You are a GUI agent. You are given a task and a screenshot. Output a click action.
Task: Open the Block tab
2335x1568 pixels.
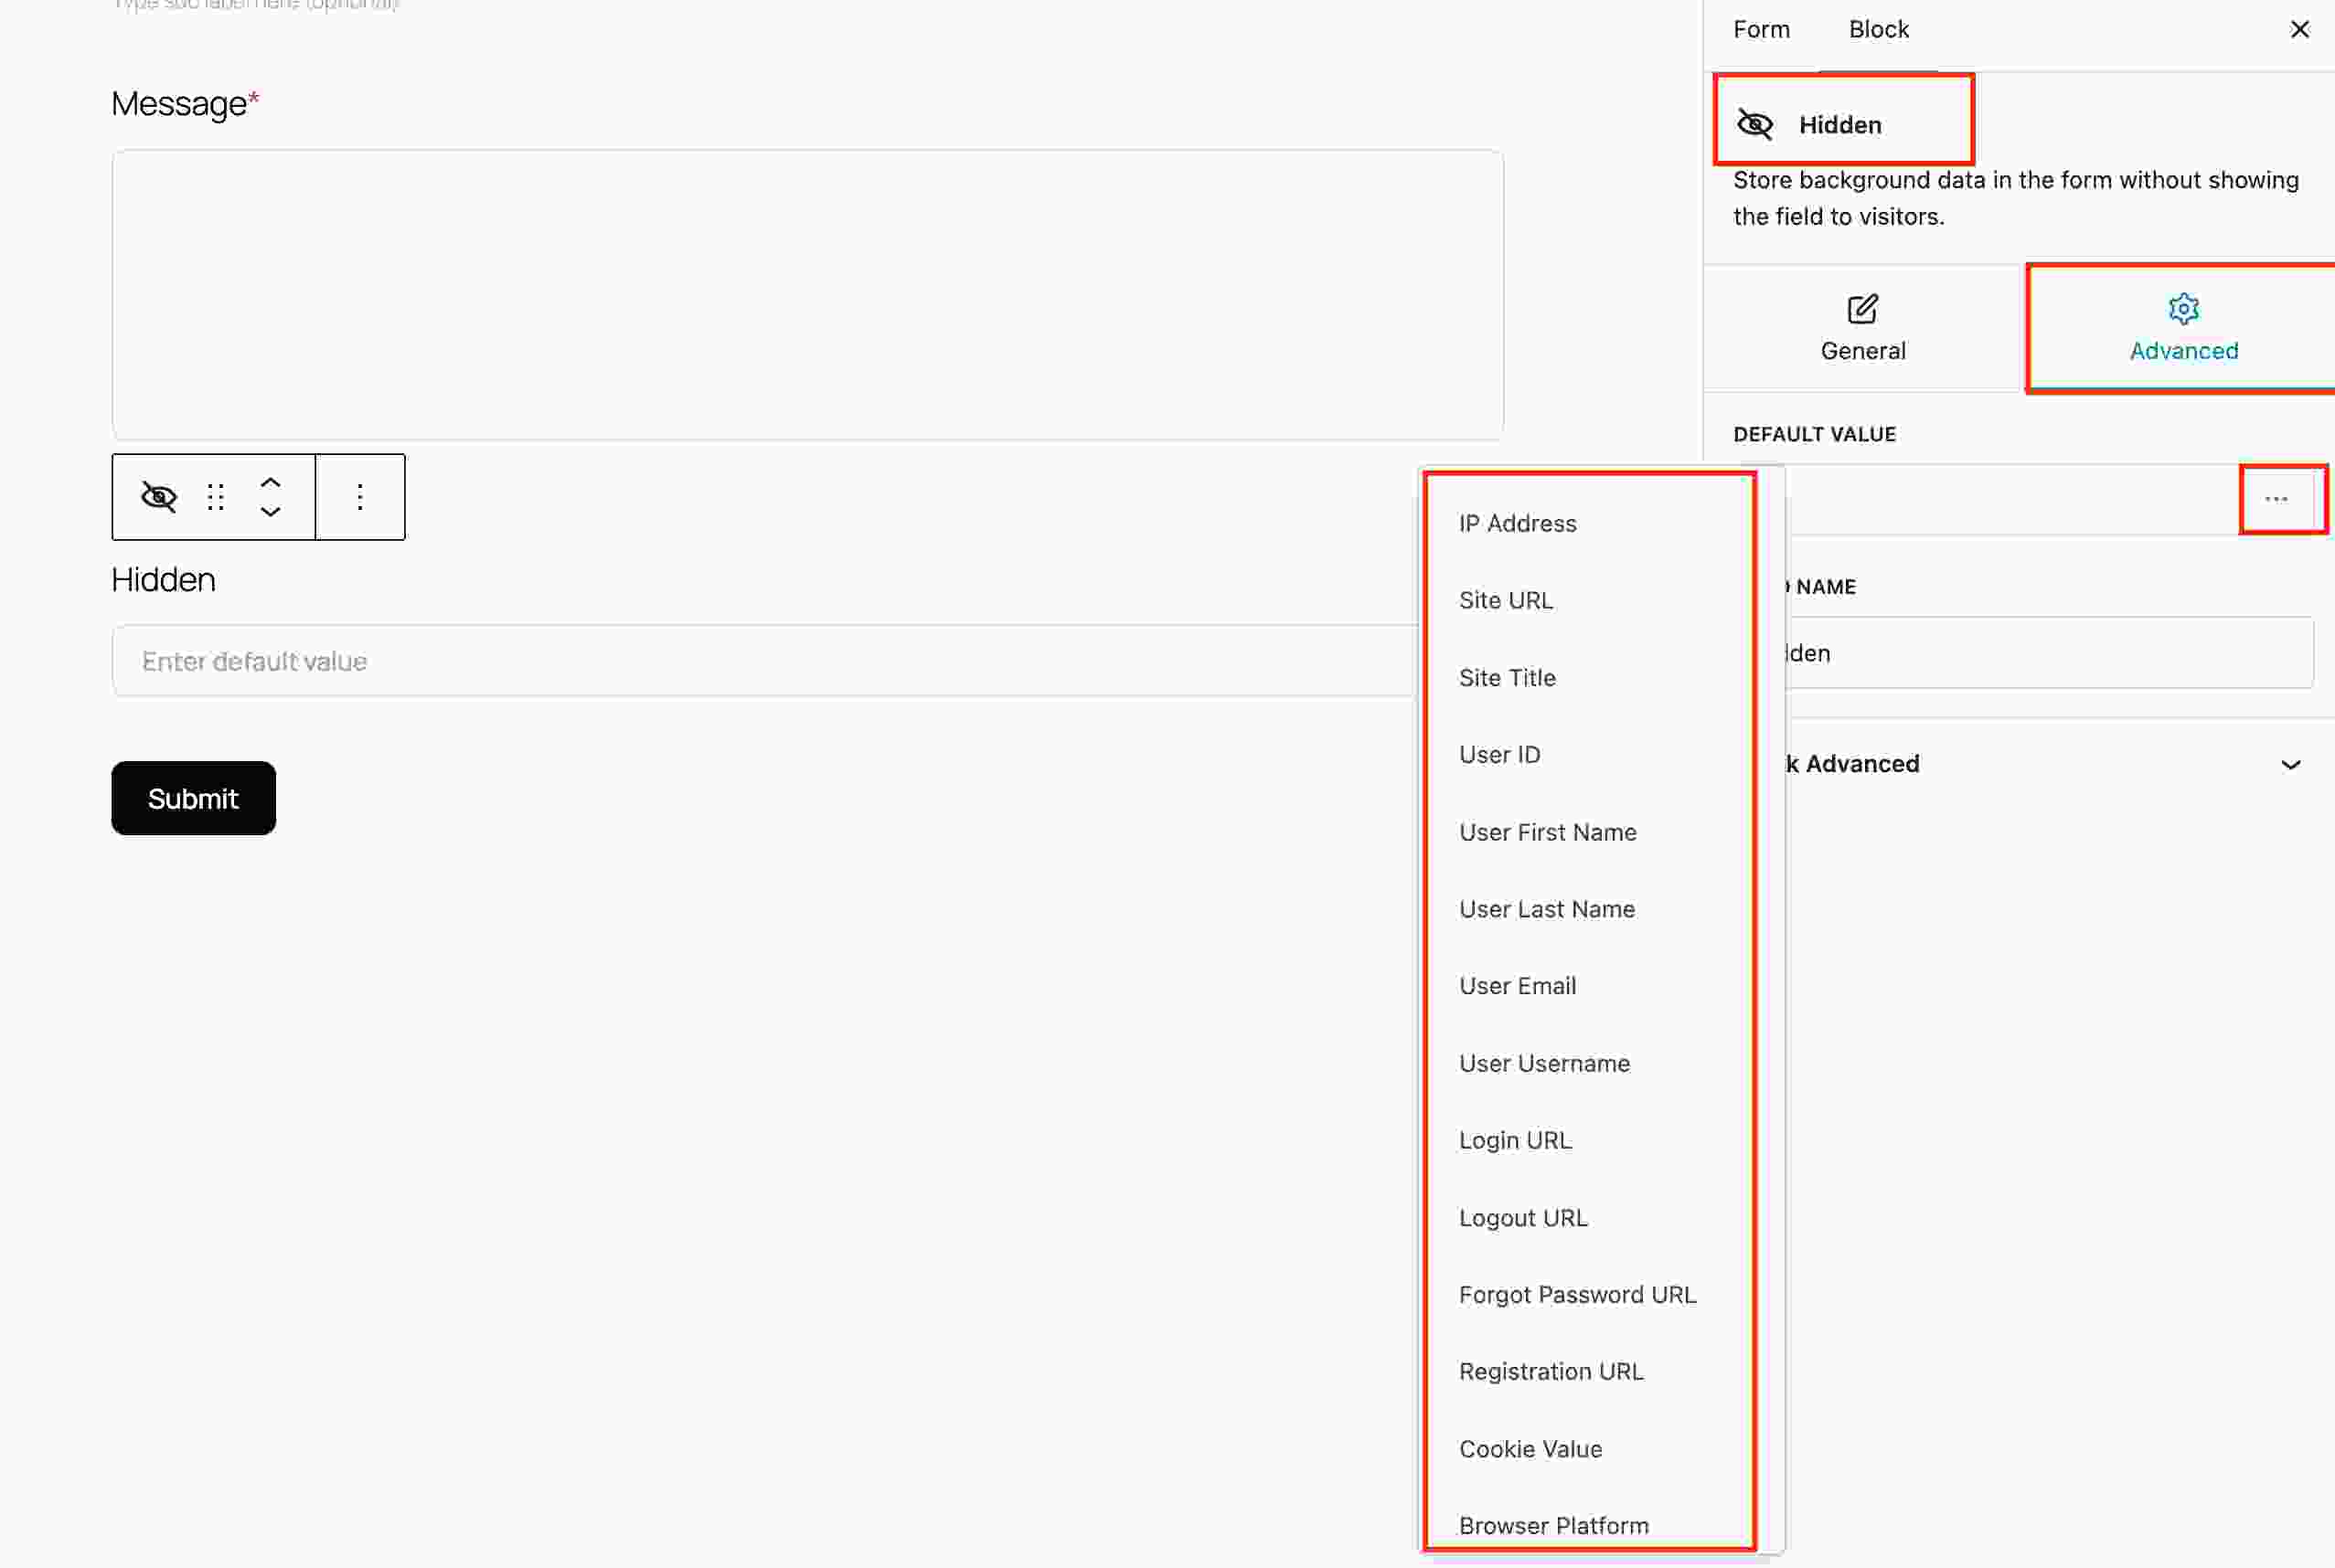(1879, 30)
